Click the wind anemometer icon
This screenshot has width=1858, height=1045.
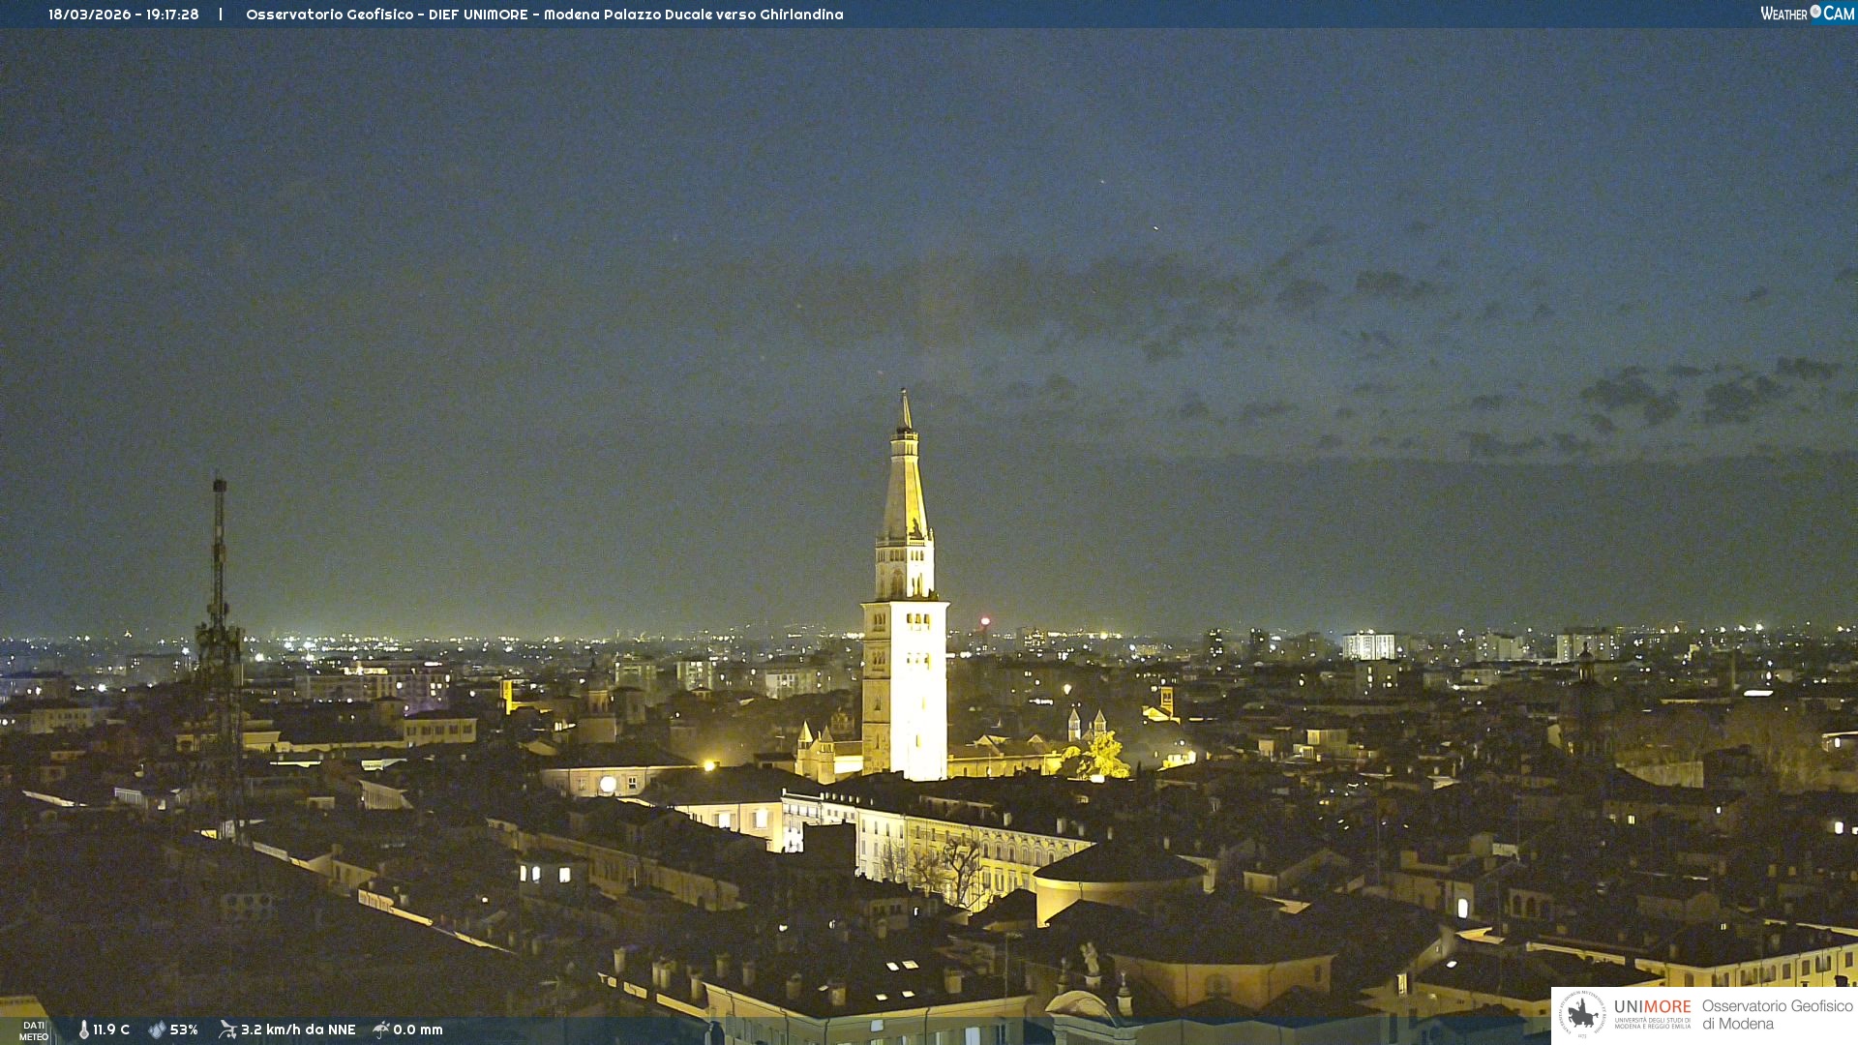click(x=227, y=1030)
